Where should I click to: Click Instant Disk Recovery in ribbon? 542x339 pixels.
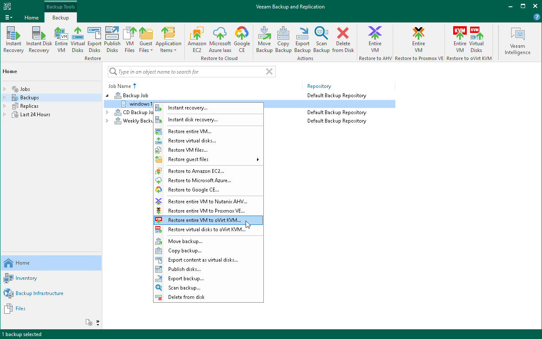(x=39, y=40)
